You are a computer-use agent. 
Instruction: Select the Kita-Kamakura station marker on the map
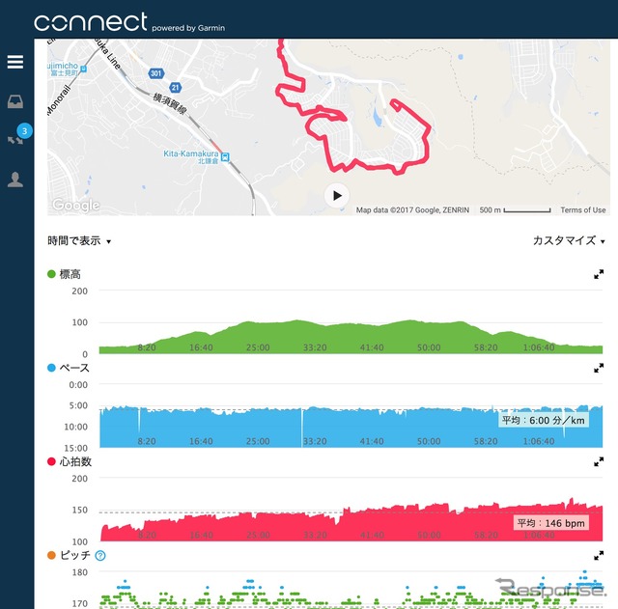[225, 157]
